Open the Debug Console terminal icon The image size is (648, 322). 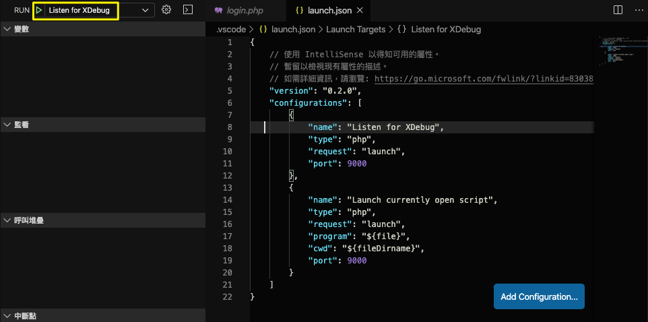(188, 10)
